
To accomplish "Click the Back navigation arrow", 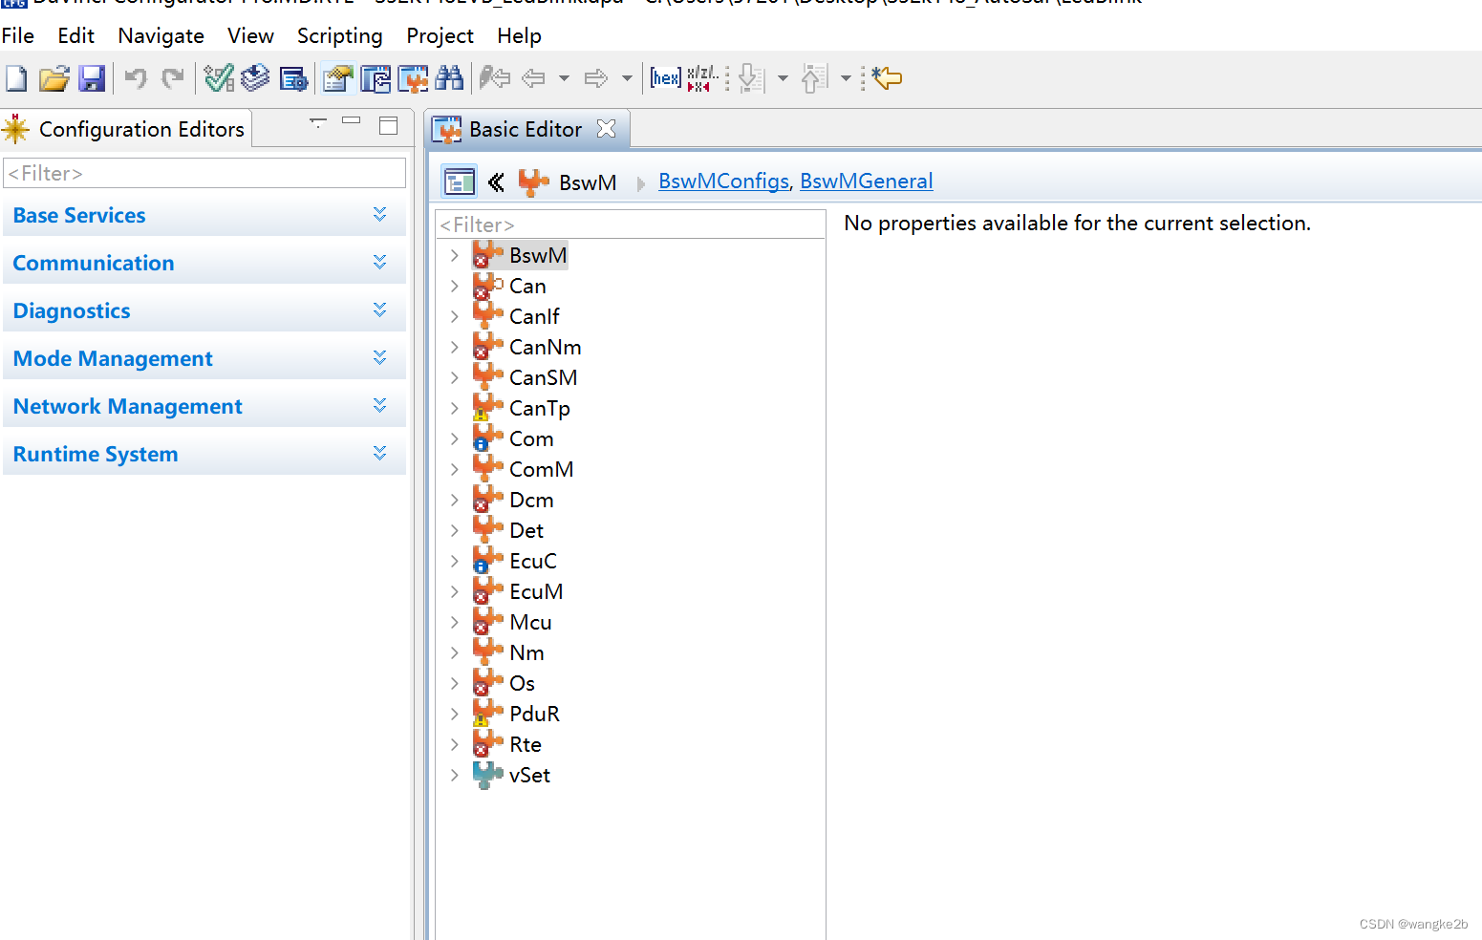I will (x=533, y=78).
